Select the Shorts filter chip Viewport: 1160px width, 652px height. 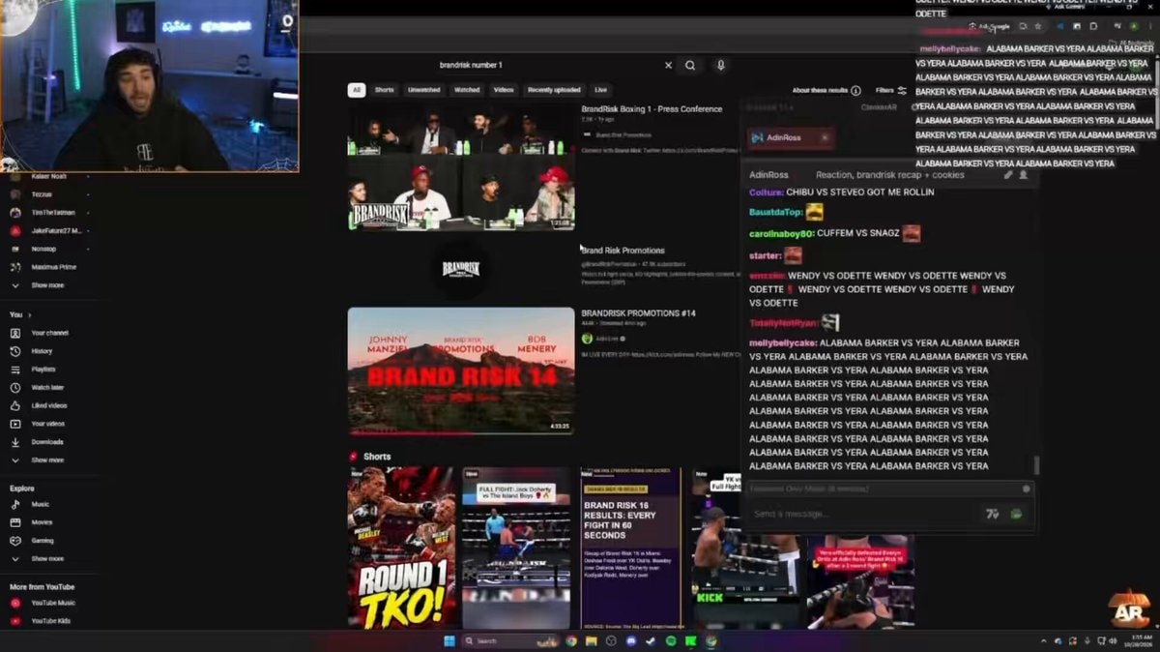coord(385,90)
